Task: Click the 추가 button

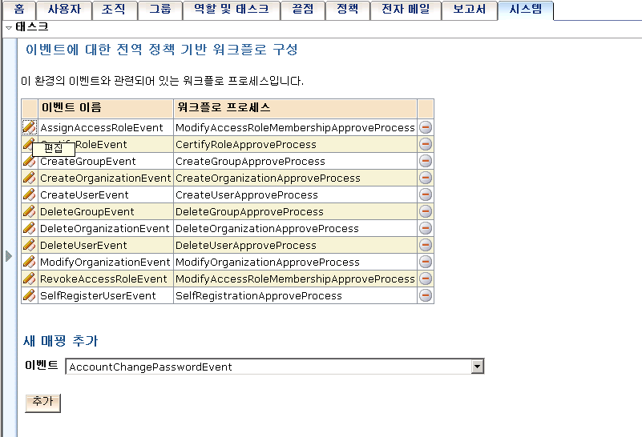Action: click(42, 403)
